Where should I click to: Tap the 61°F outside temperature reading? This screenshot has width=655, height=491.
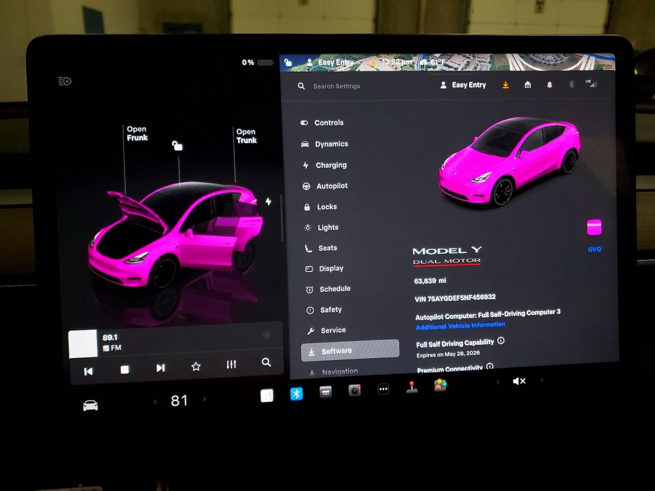tap(438, 62)
